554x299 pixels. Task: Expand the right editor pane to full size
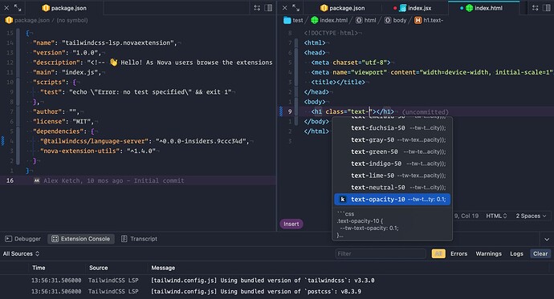coord(296,7)
